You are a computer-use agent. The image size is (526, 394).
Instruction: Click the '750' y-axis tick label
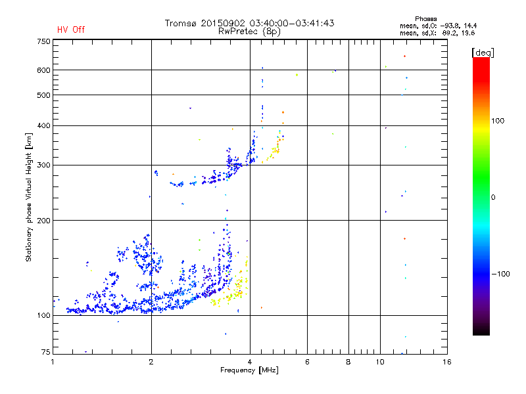(x=43, y=41)
